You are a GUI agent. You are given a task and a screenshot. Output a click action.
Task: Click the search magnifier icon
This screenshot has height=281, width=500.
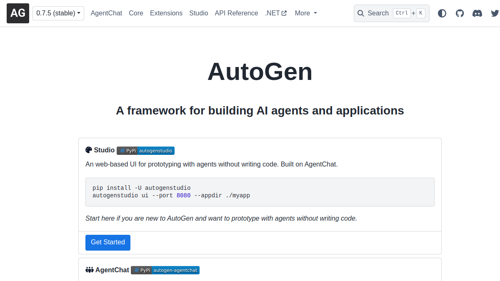361,13
